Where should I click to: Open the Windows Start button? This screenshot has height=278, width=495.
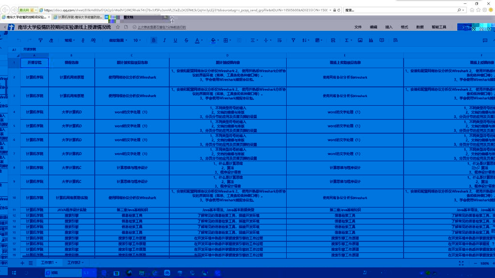tap(14, 273)
